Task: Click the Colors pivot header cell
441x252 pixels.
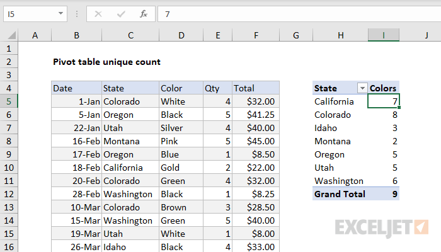Action: [384, 88]
